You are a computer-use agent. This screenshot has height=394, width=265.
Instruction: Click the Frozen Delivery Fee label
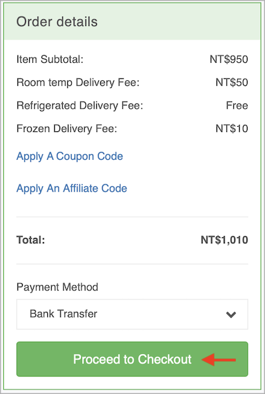coord(67,129)
